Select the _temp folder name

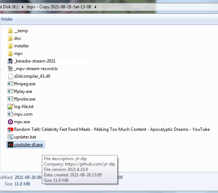(21, 31)
